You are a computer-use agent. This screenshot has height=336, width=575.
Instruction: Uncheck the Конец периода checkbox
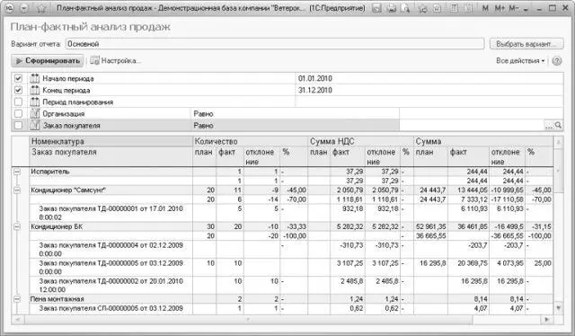click(18, 90)
